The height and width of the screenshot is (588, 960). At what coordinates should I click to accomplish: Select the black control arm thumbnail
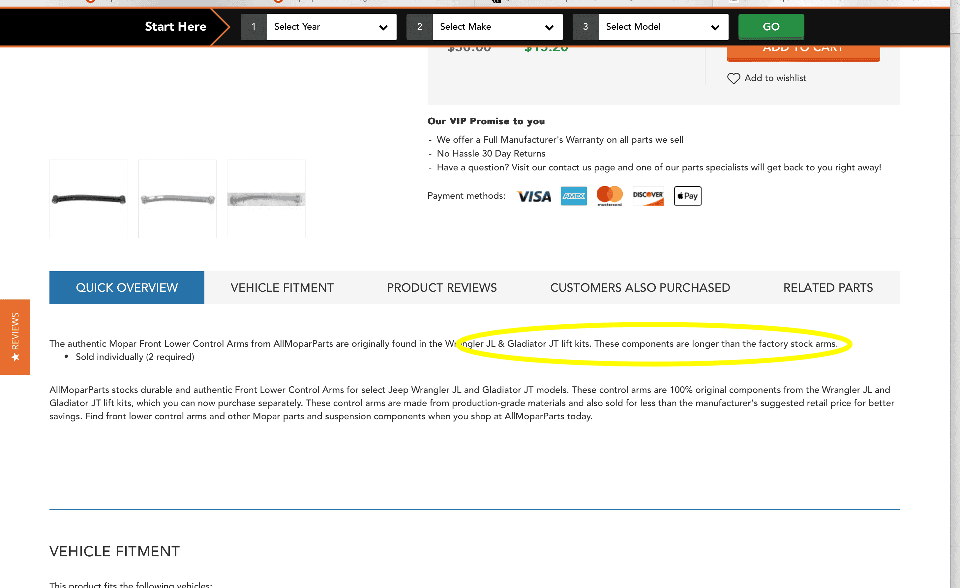click(89, 199)
